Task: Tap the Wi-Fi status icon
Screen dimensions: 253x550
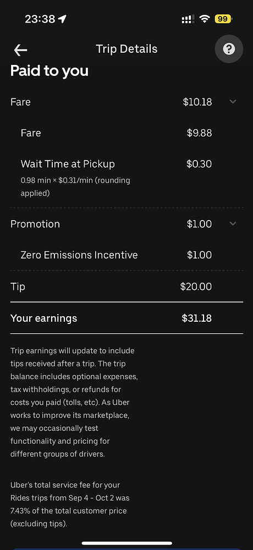Action: (x=204, y=19)
